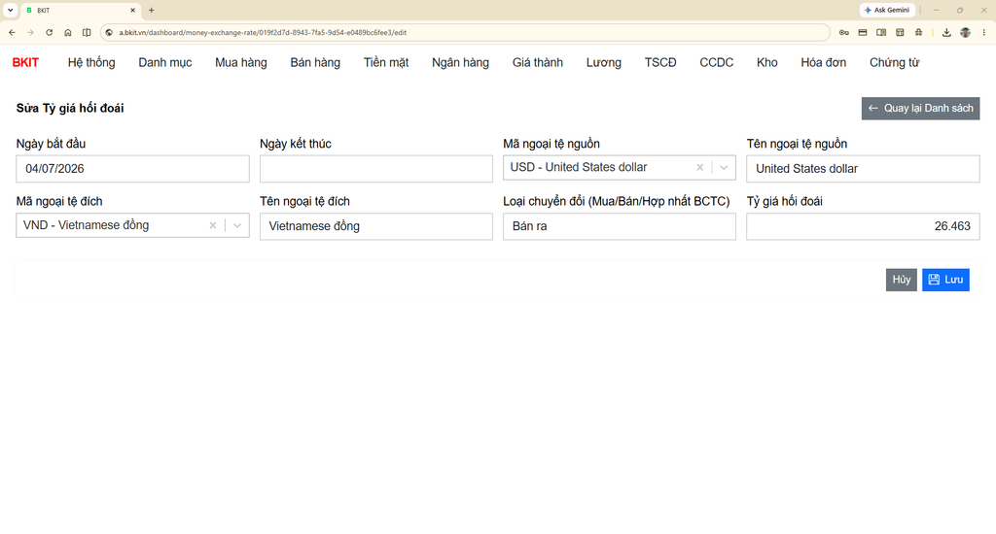This screenshot has width=996, height=534.
Task: Open the password key icon in toolbar
Action: pyautogui.click(x=843, y=32)
